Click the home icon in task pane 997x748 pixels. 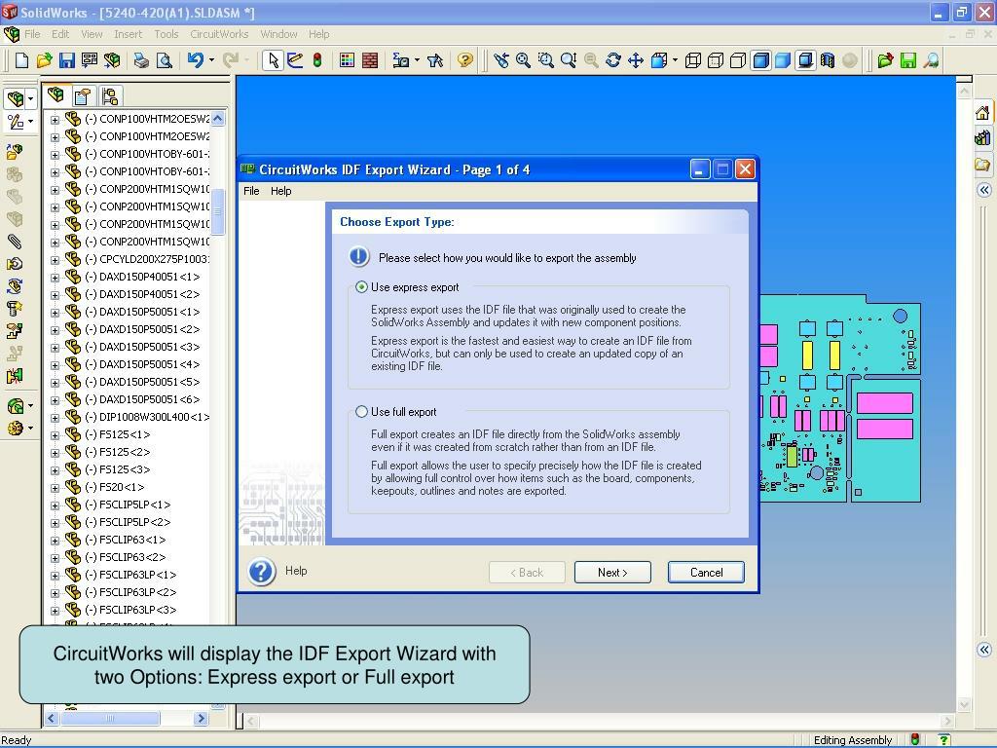(x=983, y=113)
